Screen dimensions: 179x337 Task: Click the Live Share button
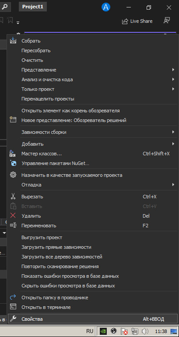[137, 21]
